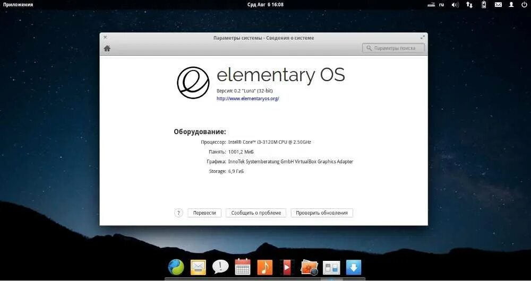
Task: Open the Приложения applications menu
Action: pos(18,5)
